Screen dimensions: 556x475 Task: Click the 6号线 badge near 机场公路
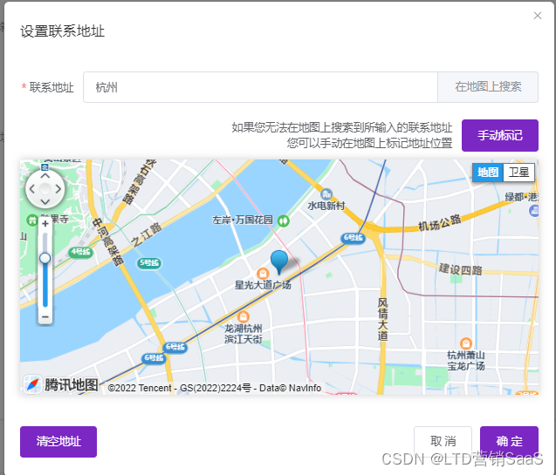pyautogui.click(x=354, y=238)
